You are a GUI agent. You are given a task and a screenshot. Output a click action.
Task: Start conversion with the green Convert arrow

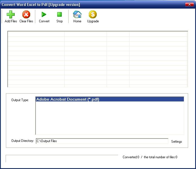(x=44, y=14)
